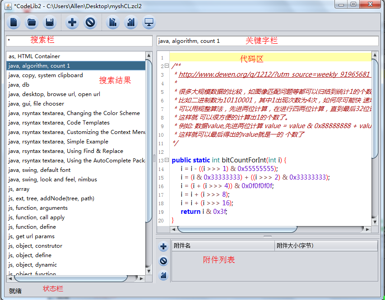Viewport: 385px width, 300px height.
Task: Select 'java, rsyntax textarea, Simple Example'
Action: tap(76, 141)
